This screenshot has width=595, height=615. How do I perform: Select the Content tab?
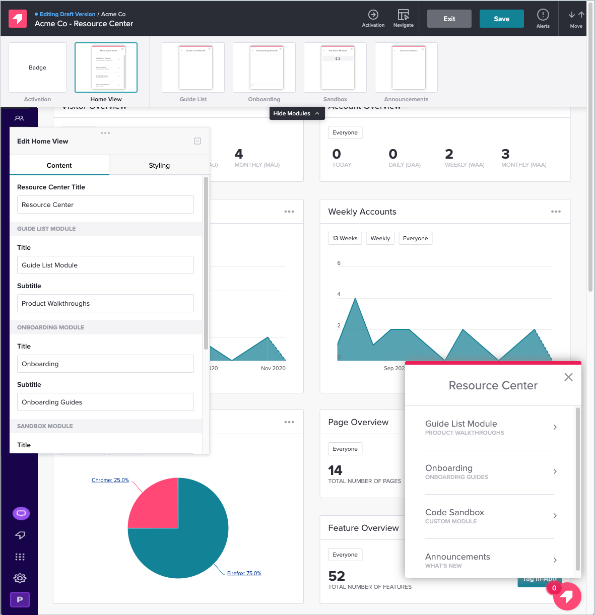click(x=59, y=165)
